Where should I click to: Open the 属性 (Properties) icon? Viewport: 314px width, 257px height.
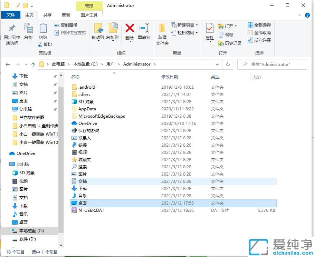tap(209, 30)
